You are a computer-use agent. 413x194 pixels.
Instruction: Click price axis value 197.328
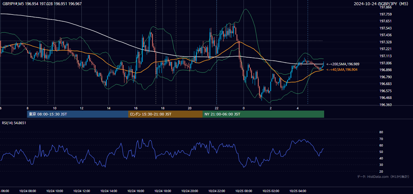tap(386, 42)
